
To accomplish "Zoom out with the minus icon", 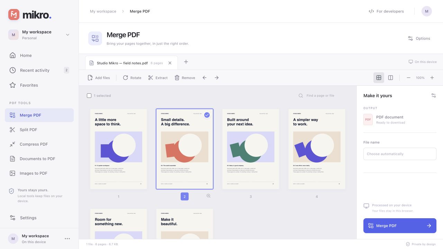I will point(408,78).
